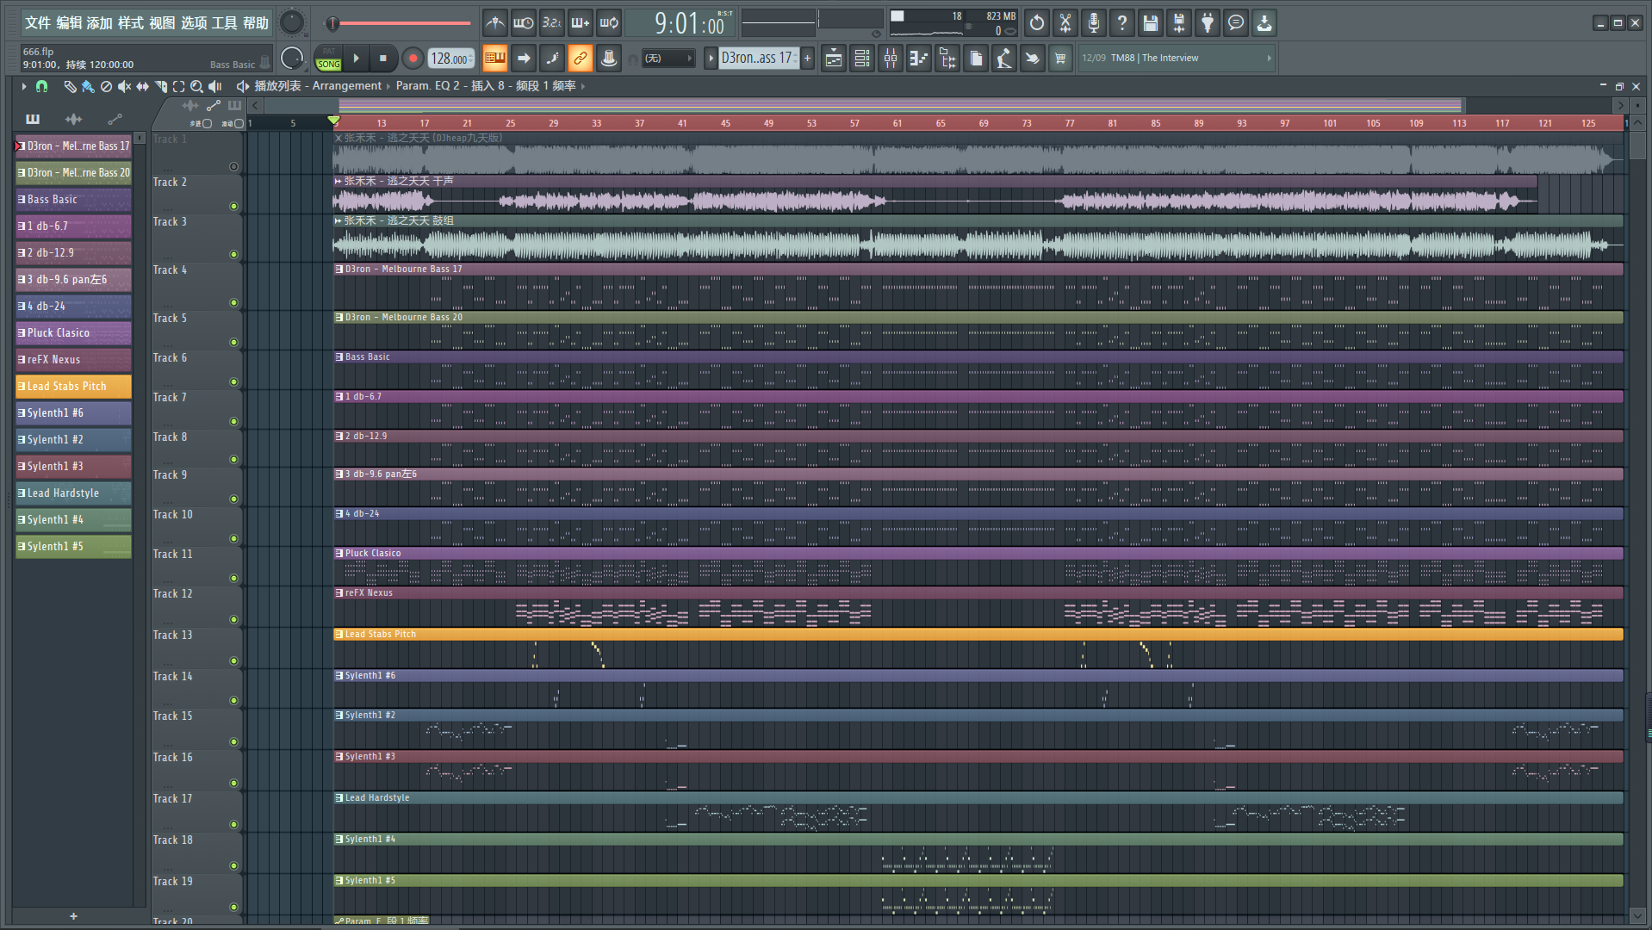
Task: Open the plugin database plug icon
Action: pyautogui.click(x=1208, y=23)
